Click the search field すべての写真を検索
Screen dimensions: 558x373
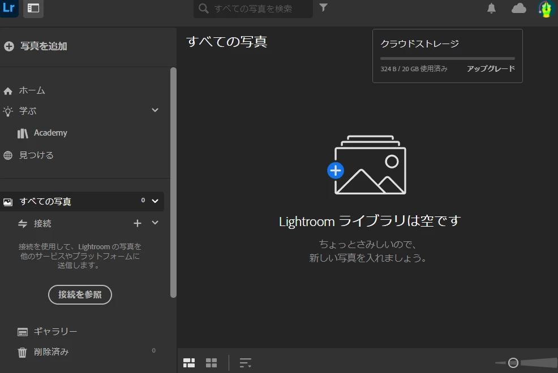[x=253, y=8]
